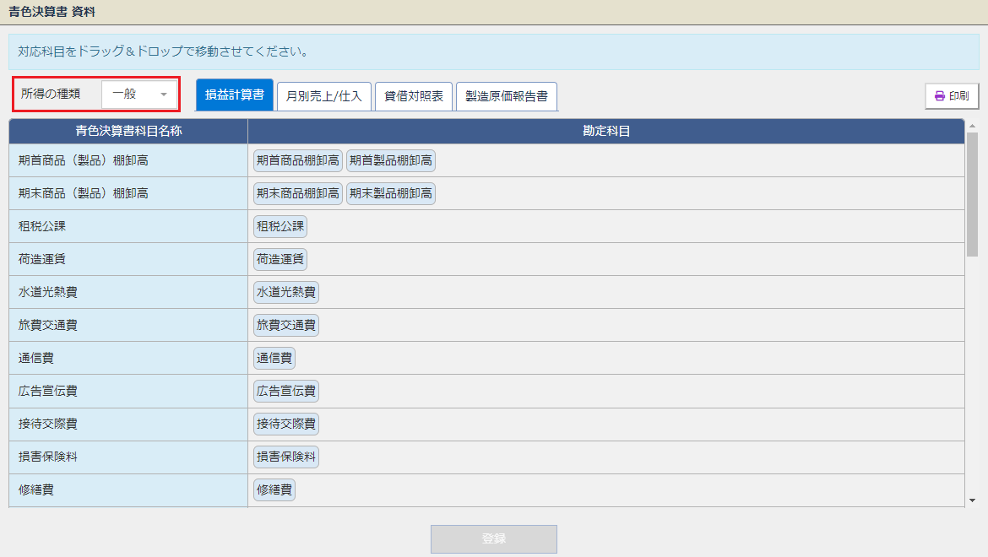Viewport: 988px width, 557px height.
Task: Click the vertical scrollbar thumb
Action: coord(972,194)
